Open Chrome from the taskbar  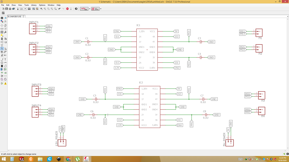68,159
